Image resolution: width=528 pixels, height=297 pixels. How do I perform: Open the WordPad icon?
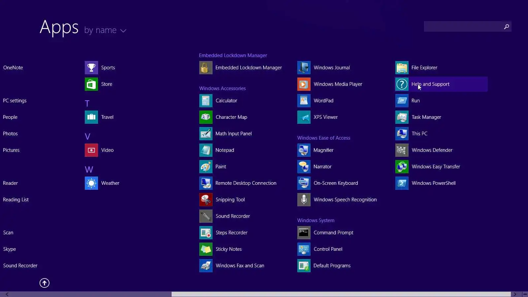tap(304, 101)
